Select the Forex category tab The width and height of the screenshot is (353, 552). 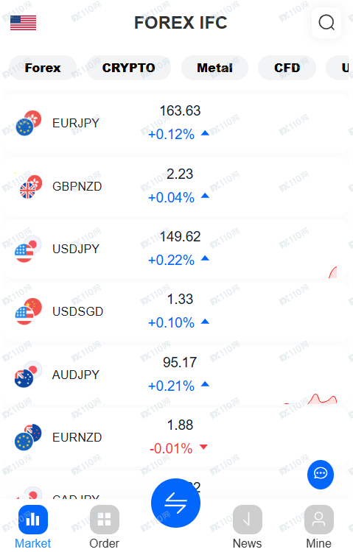43,68
